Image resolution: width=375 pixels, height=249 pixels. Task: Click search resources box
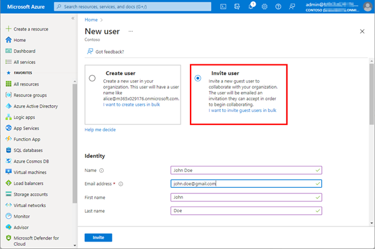pos(132,6)
